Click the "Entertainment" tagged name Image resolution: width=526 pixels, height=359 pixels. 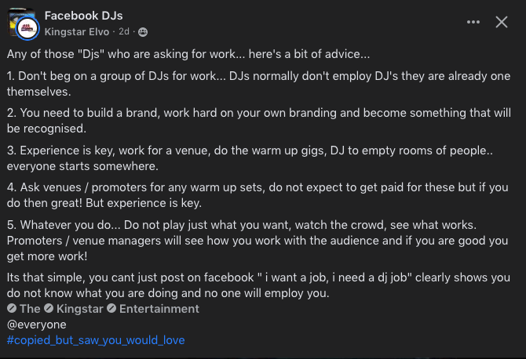[159, 309]
